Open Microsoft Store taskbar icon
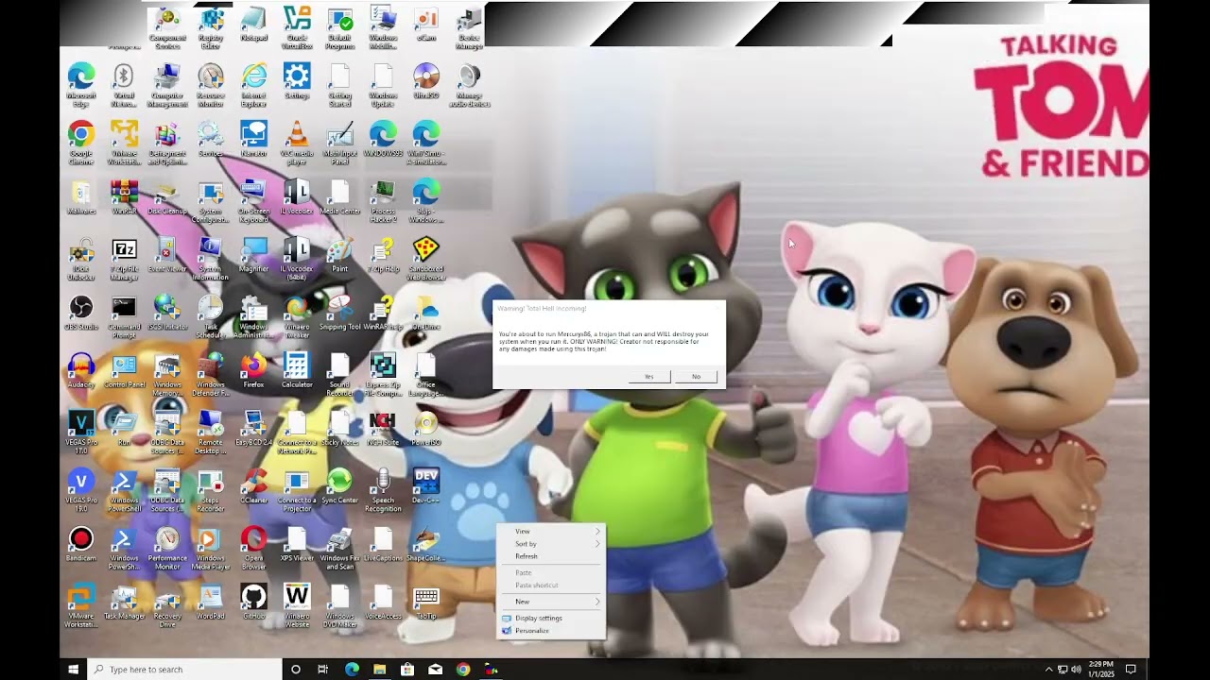This screenshot has height=680, width=1210. coord(407,670)
